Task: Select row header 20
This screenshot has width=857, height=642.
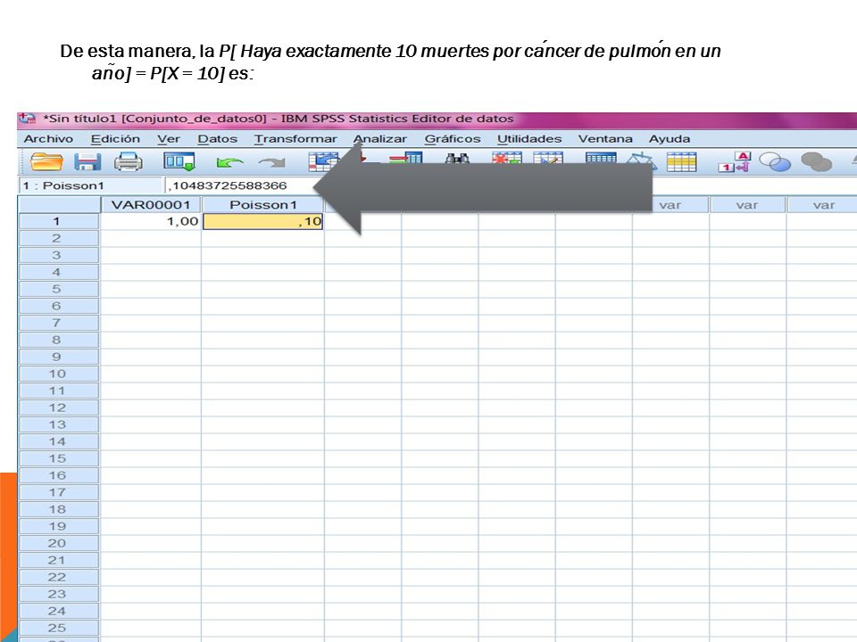Action: point(59,543)
